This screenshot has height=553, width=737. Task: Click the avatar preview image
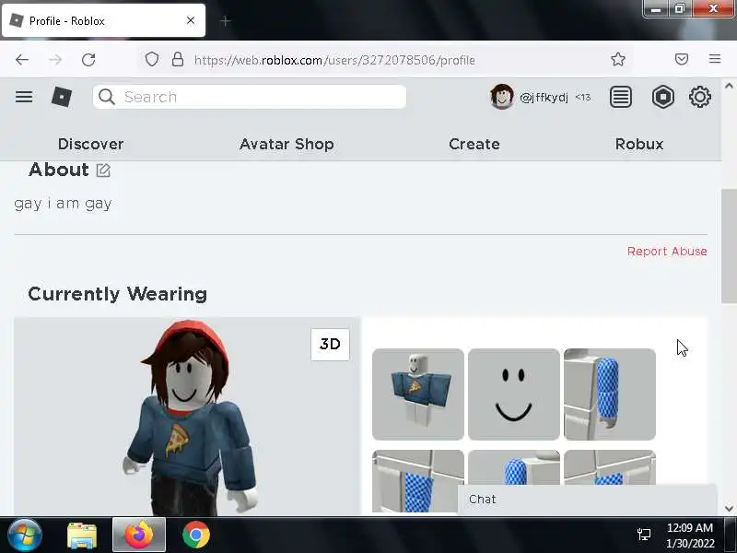pos(187,417)
